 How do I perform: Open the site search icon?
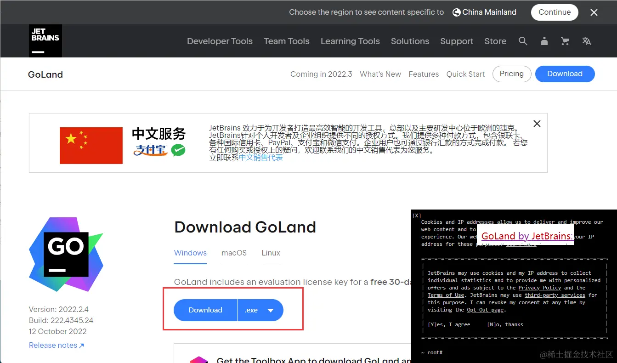[x=523, y=41]
